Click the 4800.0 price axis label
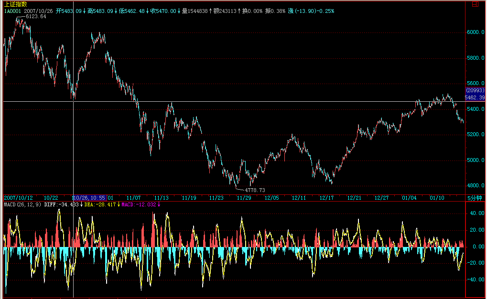This screenshot has height=299, width=487. [x=476, y=185]
